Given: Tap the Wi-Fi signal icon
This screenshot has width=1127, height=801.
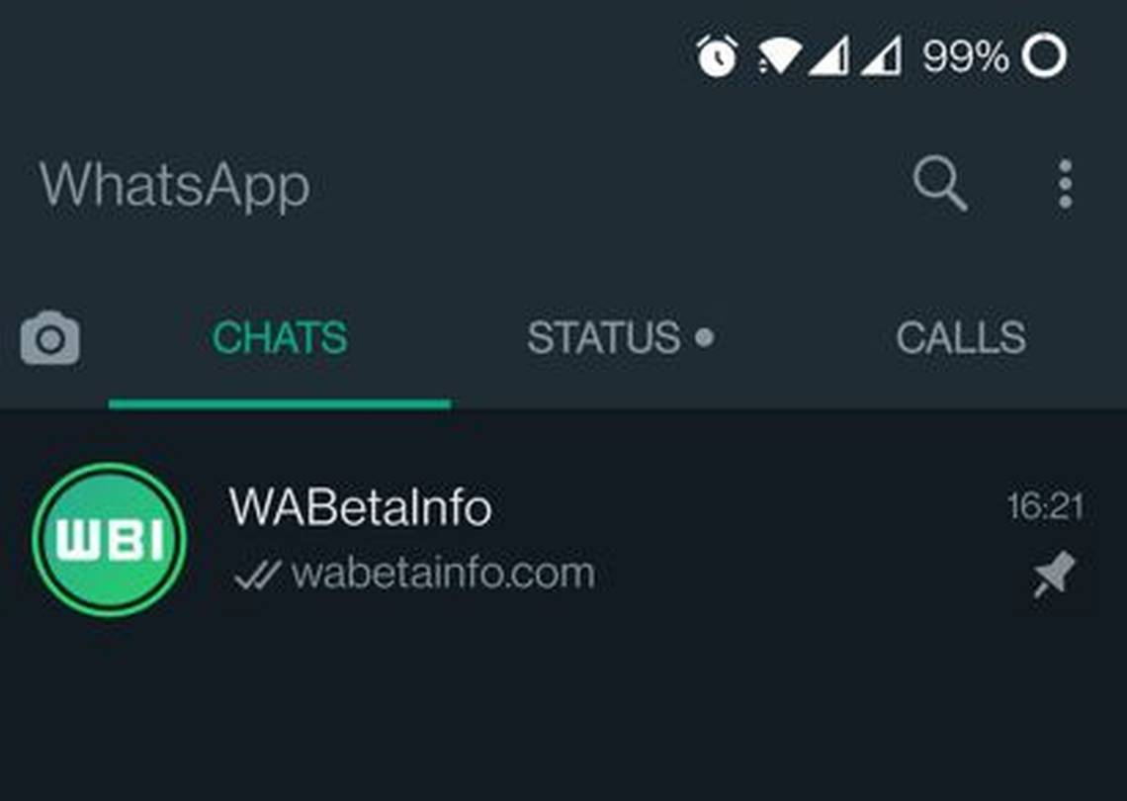Looking at the screenshot, I should pos(779,56).
